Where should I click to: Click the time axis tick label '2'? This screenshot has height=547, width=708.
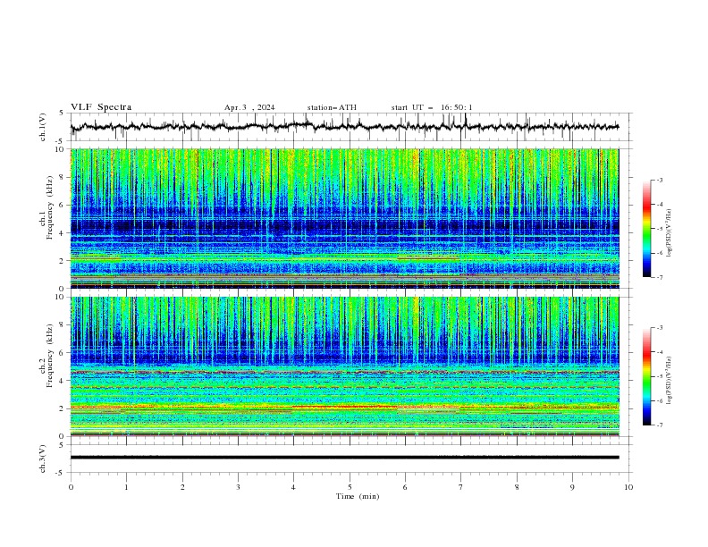182,487
